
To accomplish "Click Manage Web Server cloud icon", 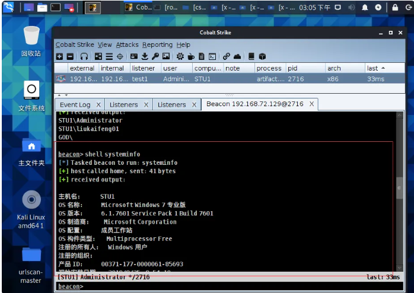I will pos(237,56).
